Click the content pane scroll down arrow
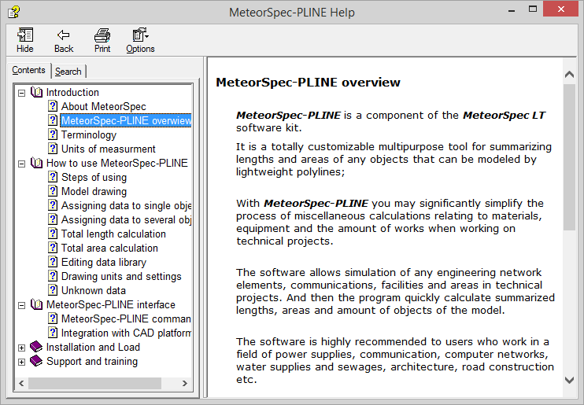This screenshot has width=584, height=405. [569, 380]
